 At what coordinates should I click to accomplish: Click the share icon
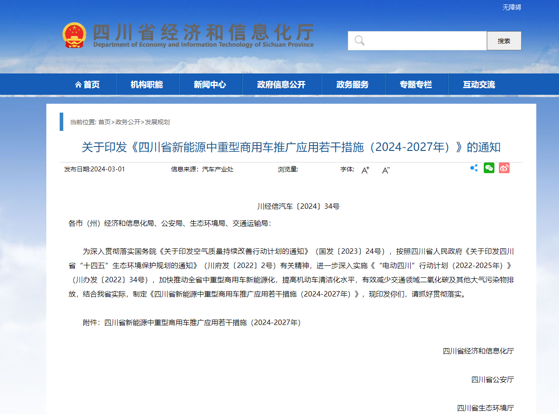pos(474,168)
